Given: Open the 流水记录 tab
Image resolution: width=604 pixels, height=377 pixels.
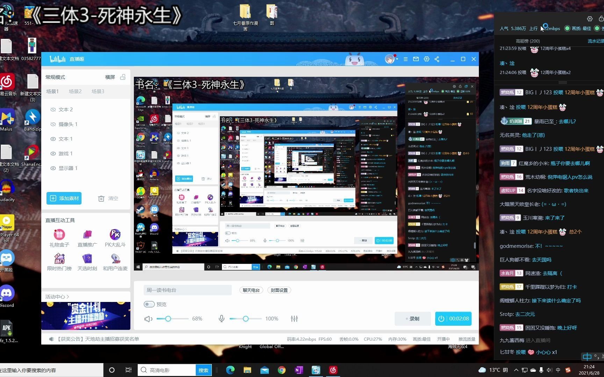Looking at the screenshot, I should coord(596,41).
